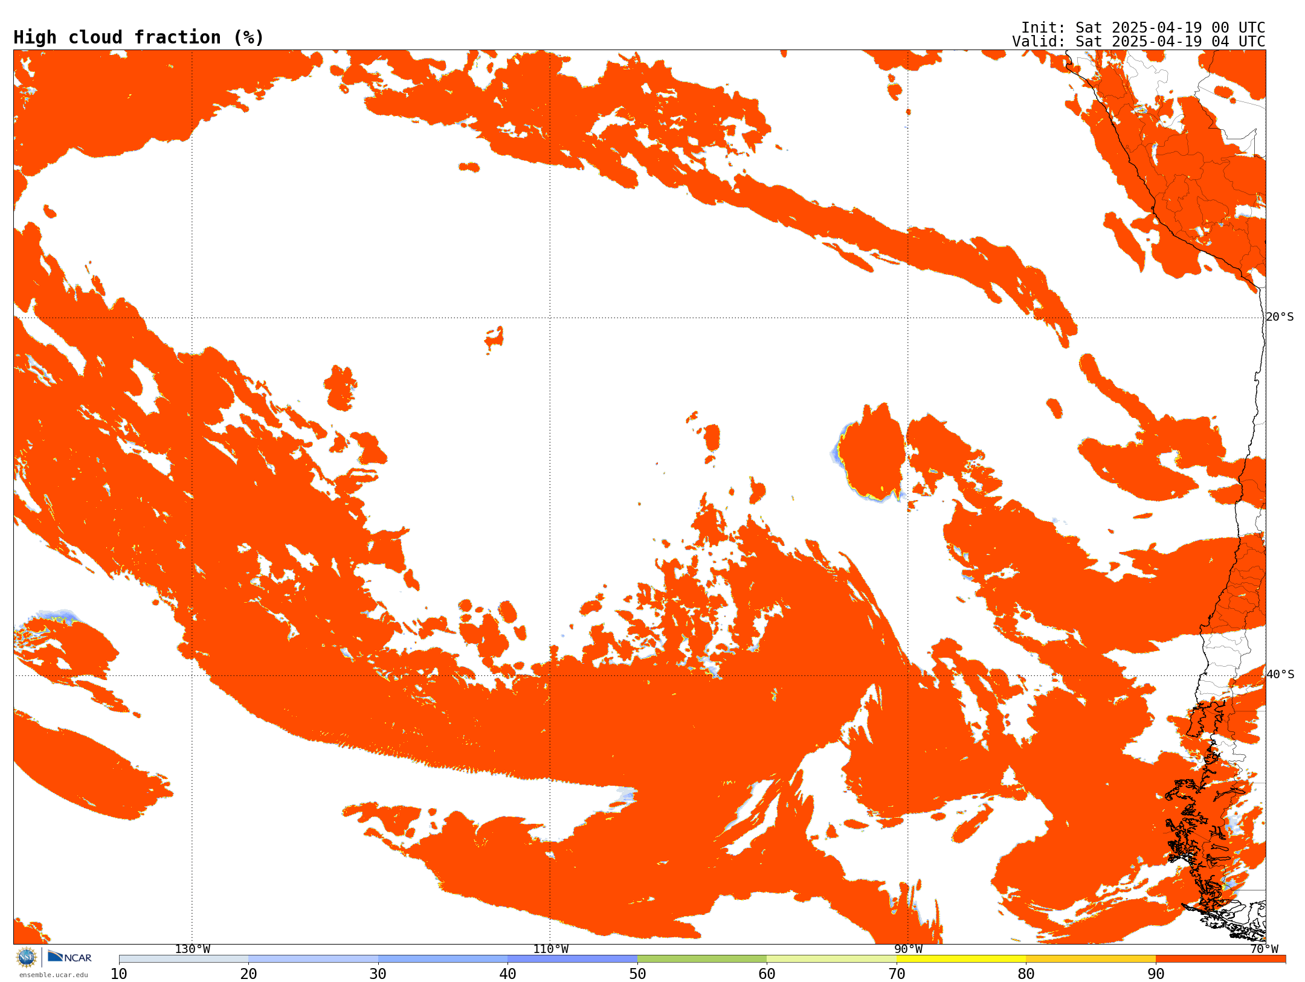Click the 70–80 yellow colorbar segment
Viewport: 1305px width, 982px height.
961,959
